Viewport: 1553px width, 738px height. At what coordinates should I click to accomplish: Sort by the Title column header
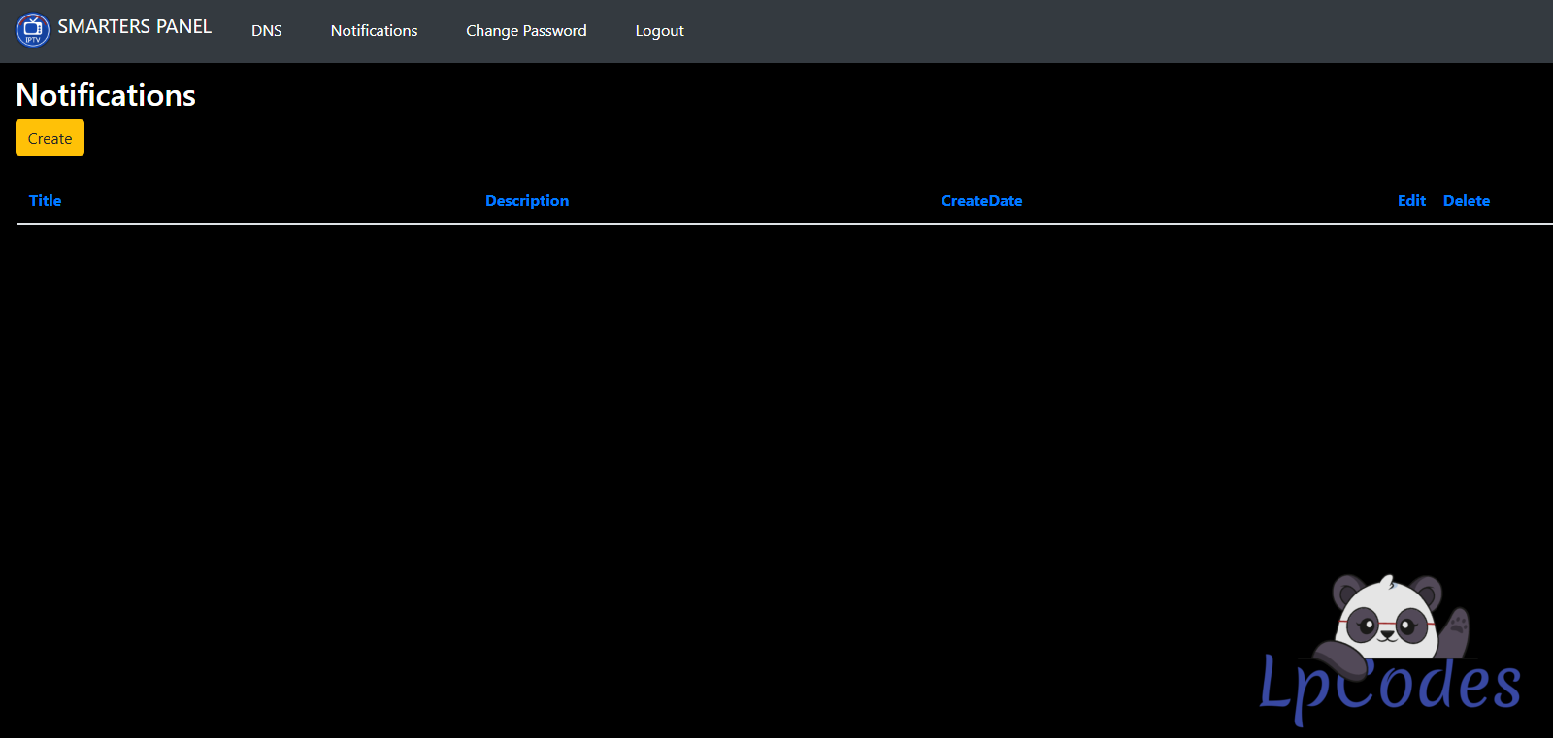pos(46,201)
